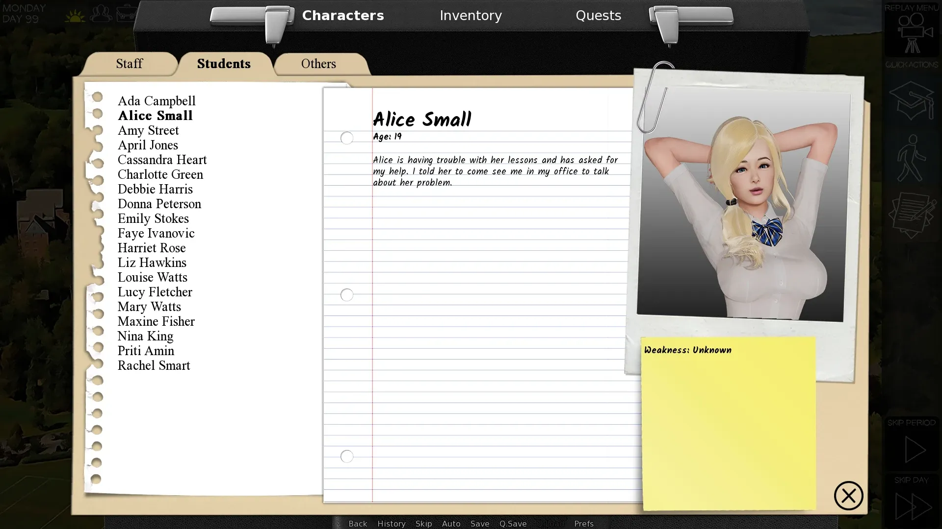Open the Inventory section
Screen dimensions: 942x529
tap(471, 16)
